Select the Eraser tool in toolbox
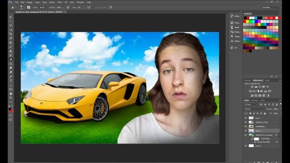 [11, 59]
